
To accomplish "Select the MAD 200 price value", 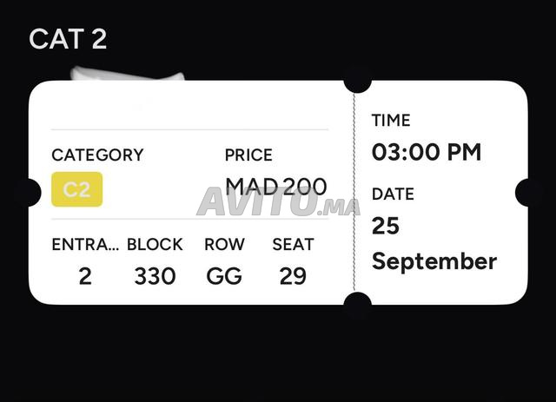I will pos(276,187).
